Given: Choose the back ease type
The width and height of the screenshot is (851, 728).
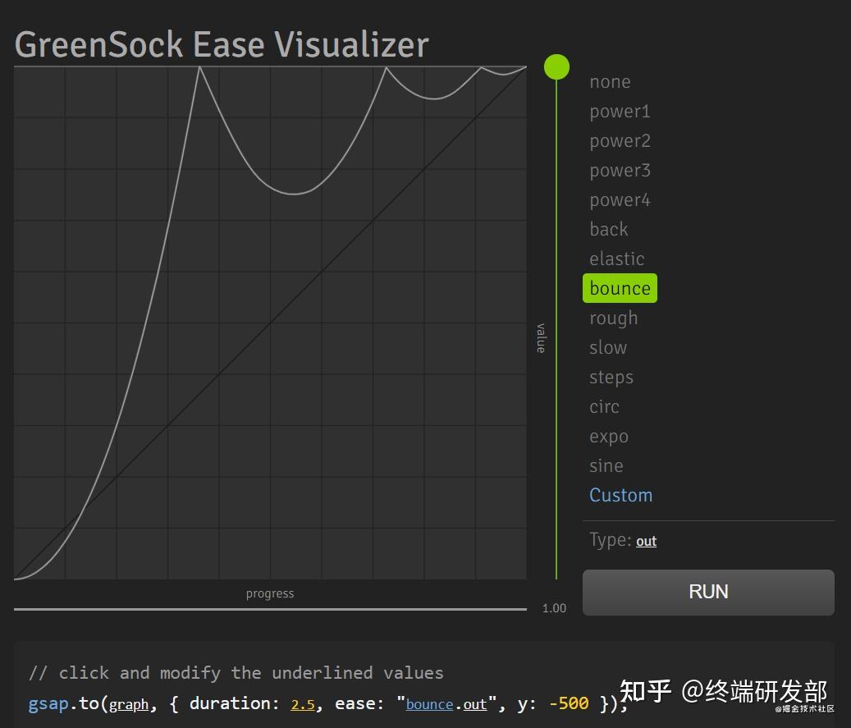Looking at the screenshot, I should (608, 229).
